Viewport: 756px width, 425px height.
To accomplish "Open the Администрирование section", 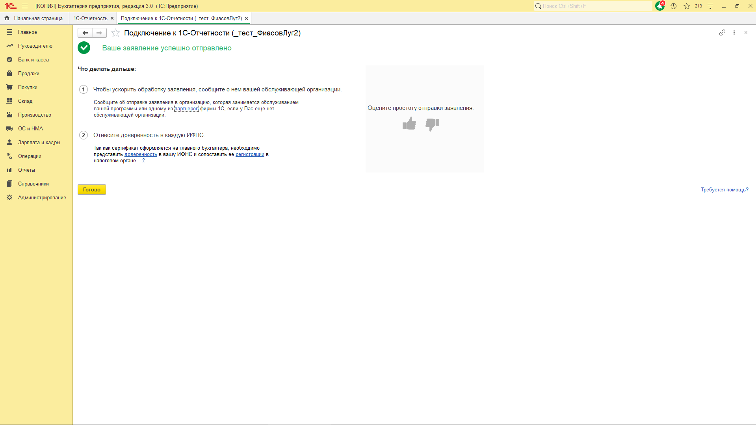I will pyautogui.click(x=36, y=198).
